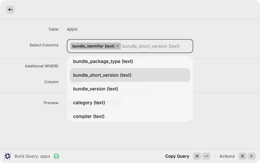Click the Build Query: apps title
The image size is (260, 163).
pos(32,156)
